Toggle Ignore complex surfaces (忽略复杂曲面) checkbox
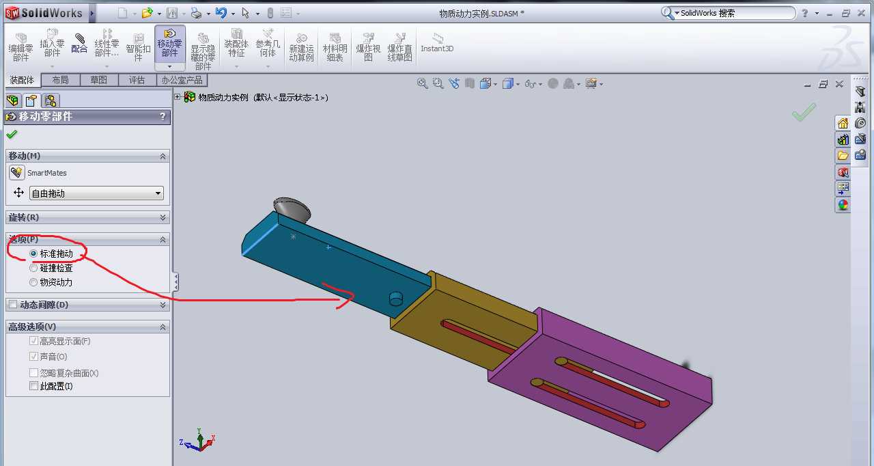 pos(33,373)
